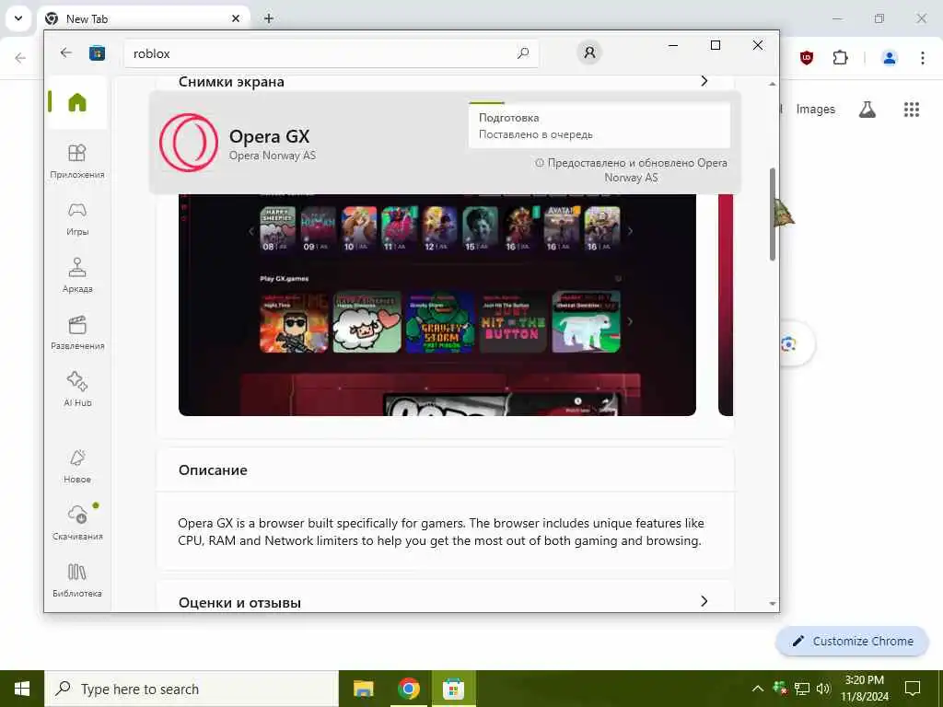This screenshot has height=707, width=943.
Task: Click the Google Lens search icon
Action: pos(789,344)
